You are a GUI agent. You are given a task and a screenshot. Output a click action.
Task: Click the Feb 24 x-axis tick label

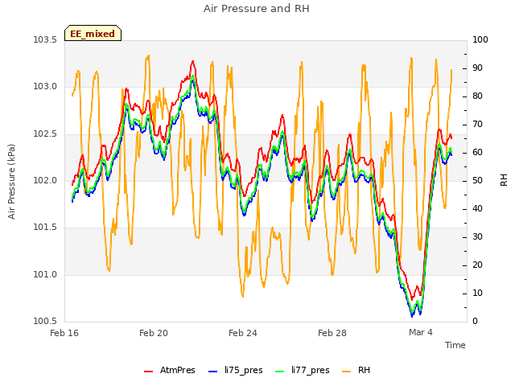(243, 333)
